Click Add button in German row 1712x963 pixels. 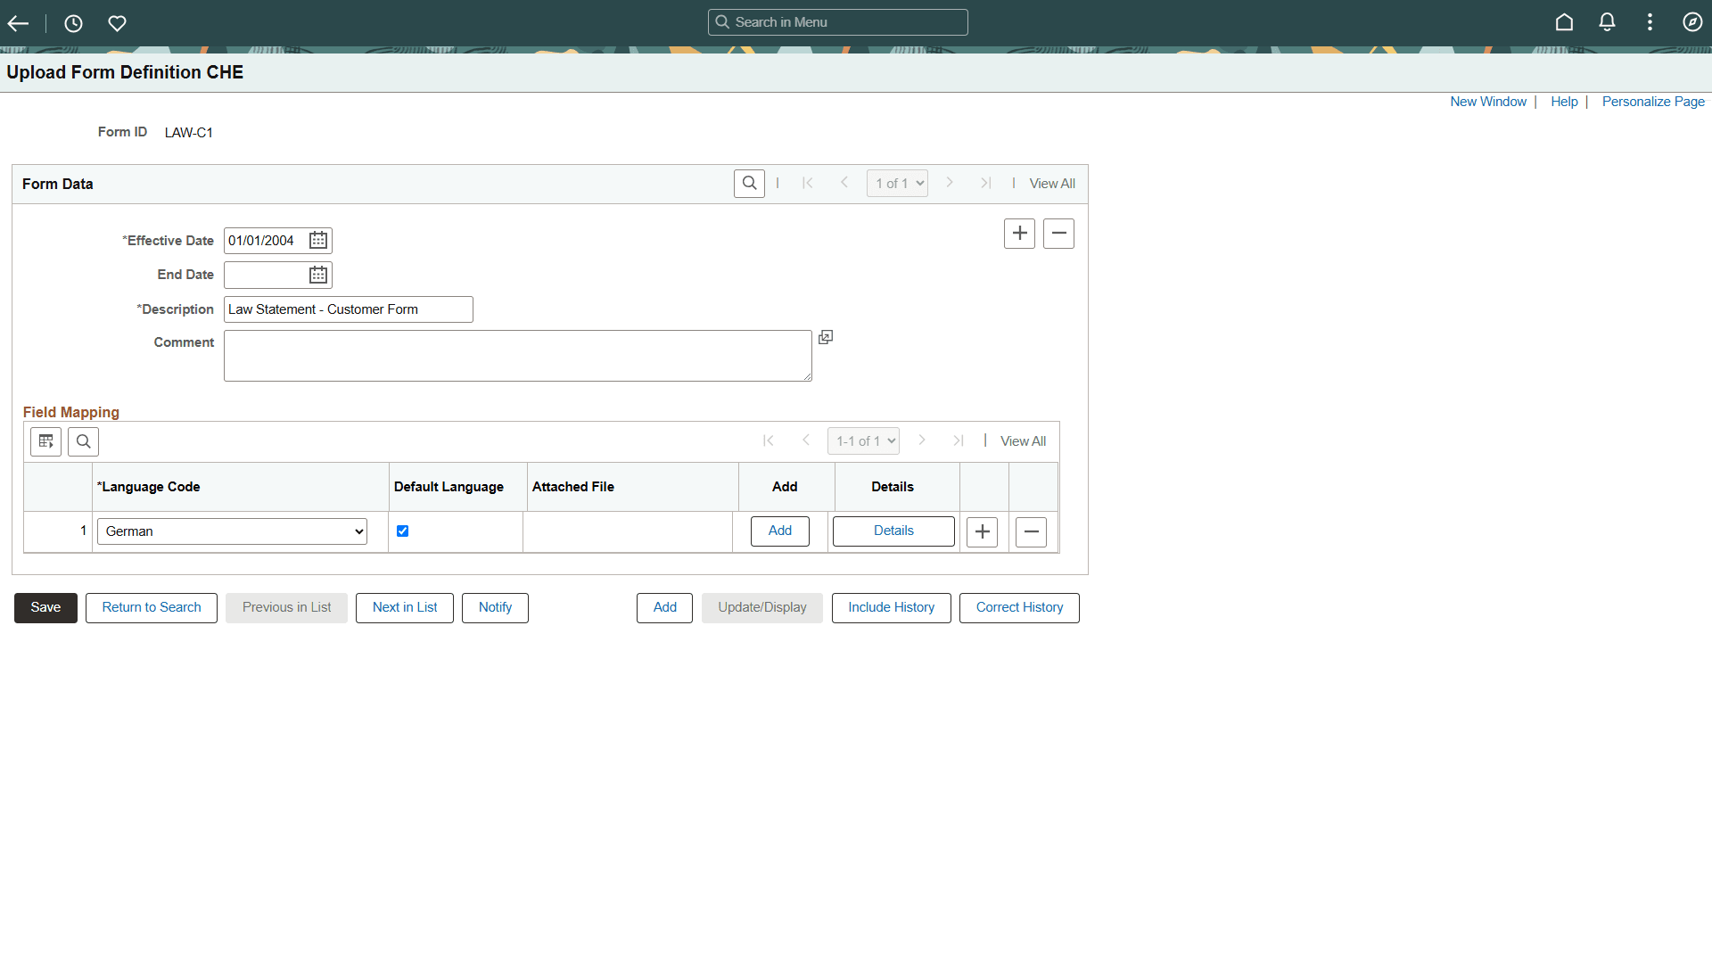coord(780,531)
